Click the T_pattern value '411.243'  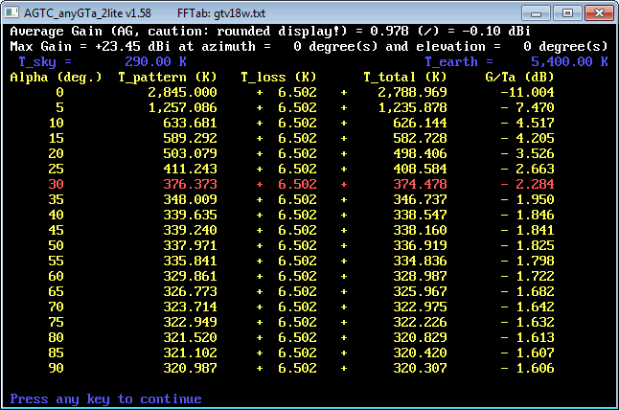190,169
